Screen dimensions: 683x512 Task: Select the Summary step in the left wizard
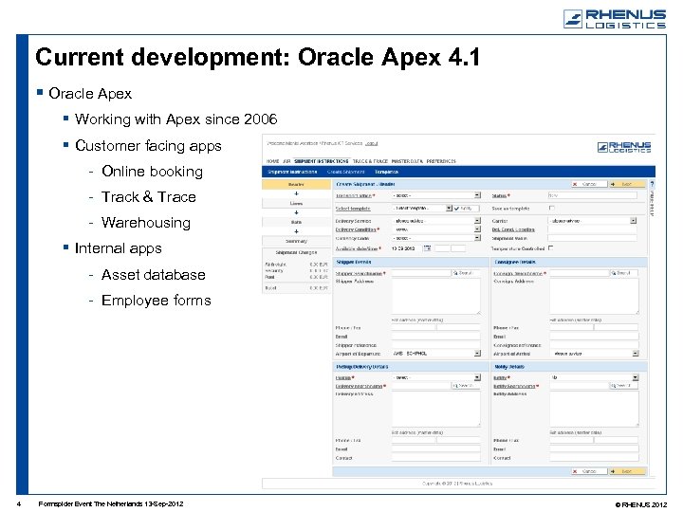pos(296,241)
